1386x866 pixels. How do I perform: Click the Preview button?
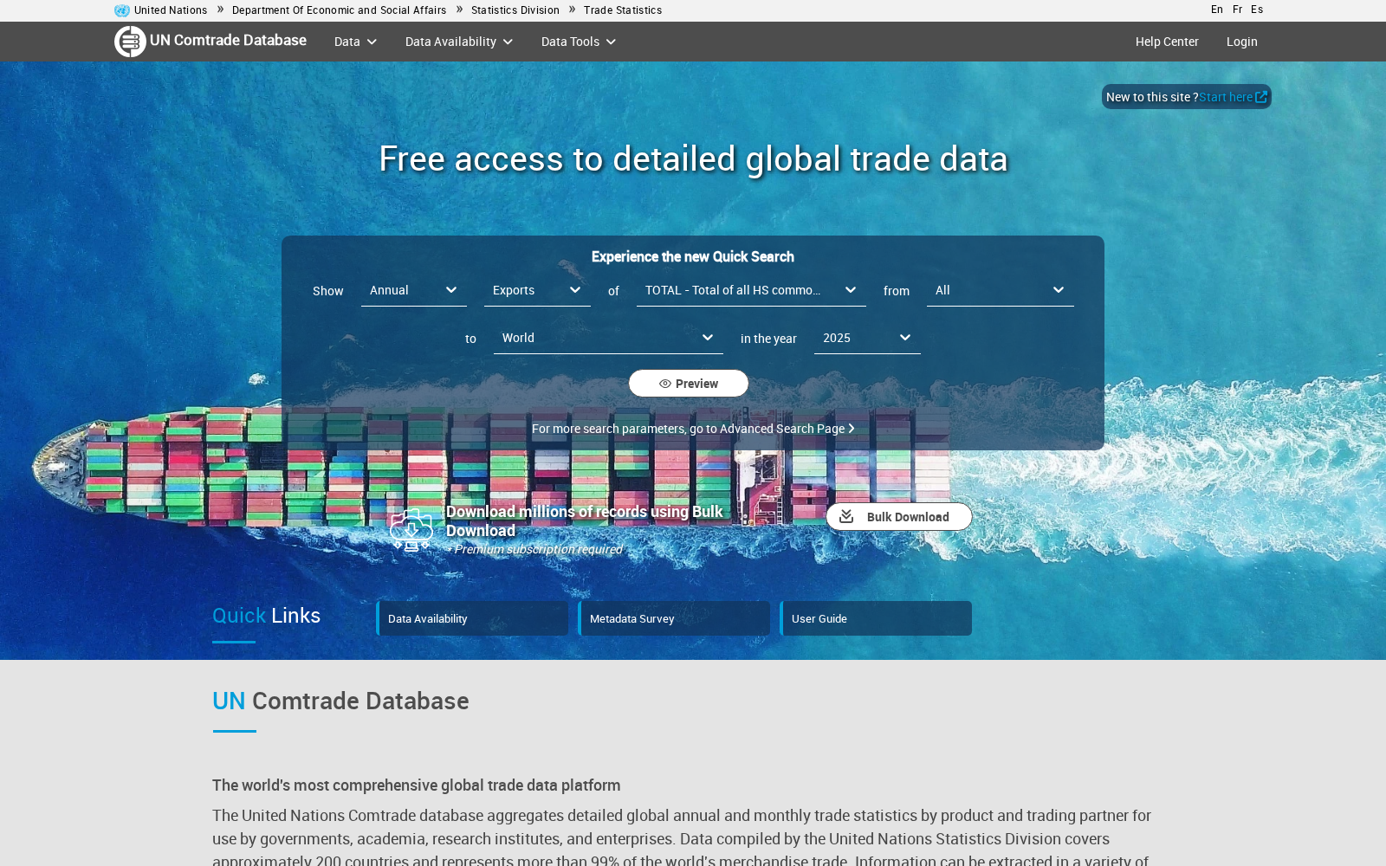pos(689,384)
